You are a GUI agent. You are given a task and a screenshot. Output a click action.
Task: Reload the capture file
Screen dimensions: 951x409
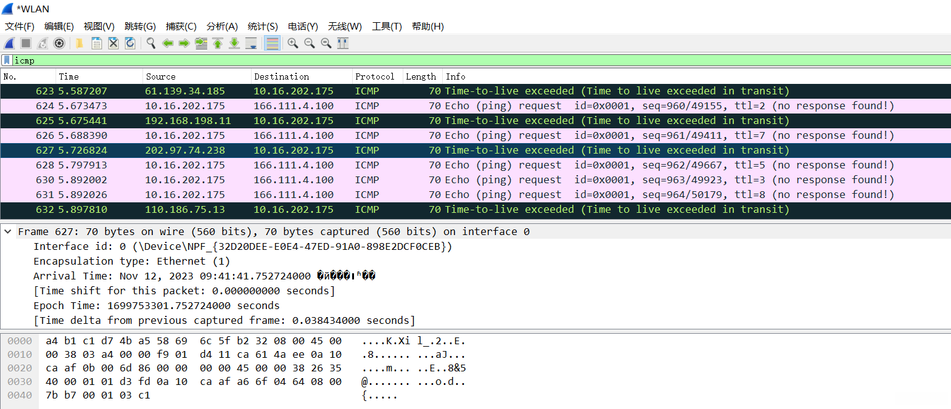pyautogui.click(x=130, y=43)
